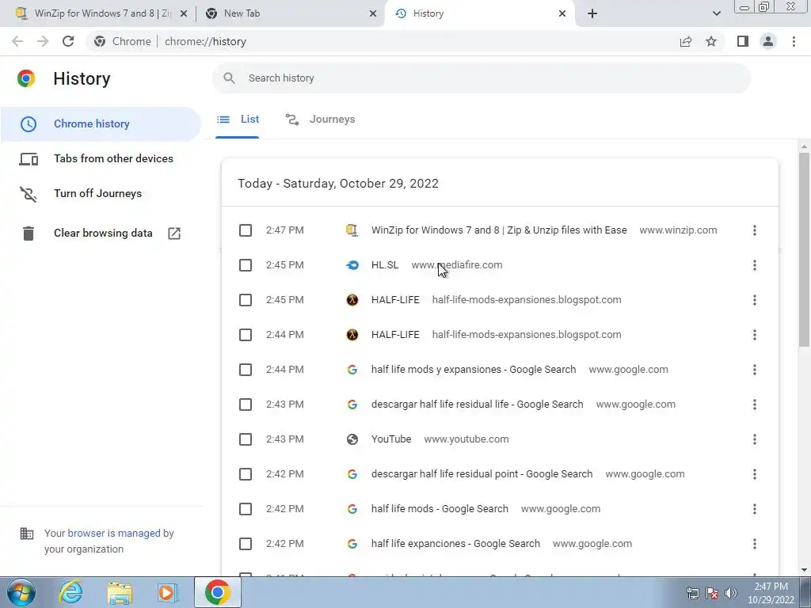Click the forward navigation arrow
Screen dimensions: 811x608
pyautogui.click(x=43, y=41)
